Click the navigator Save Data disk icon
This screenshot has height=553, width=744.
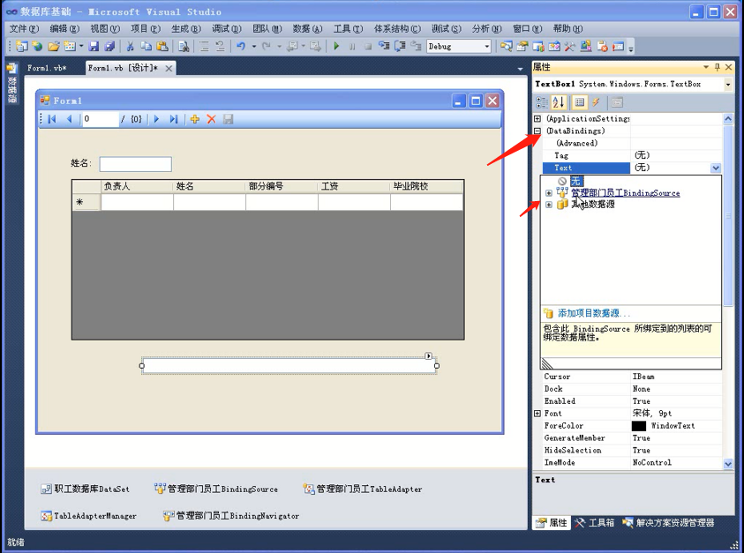pyautogui.click(x=229, y=119)
